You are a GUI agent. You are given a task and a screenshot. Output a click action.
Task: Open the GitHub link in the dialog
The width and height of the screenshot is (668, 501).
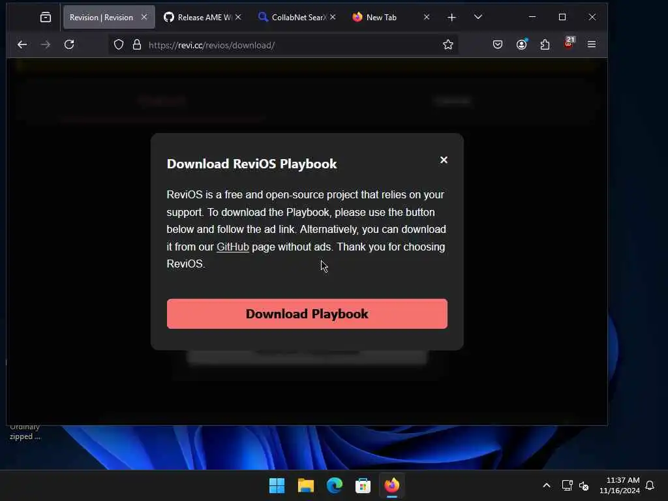[233, 247]
